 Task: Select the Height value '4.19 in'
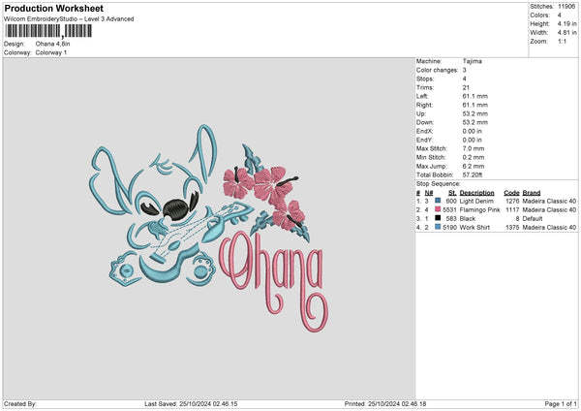567,23
